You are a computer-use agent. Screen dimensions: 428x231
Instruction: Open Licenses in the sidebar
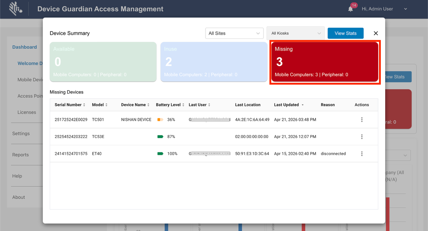(27, 112)
